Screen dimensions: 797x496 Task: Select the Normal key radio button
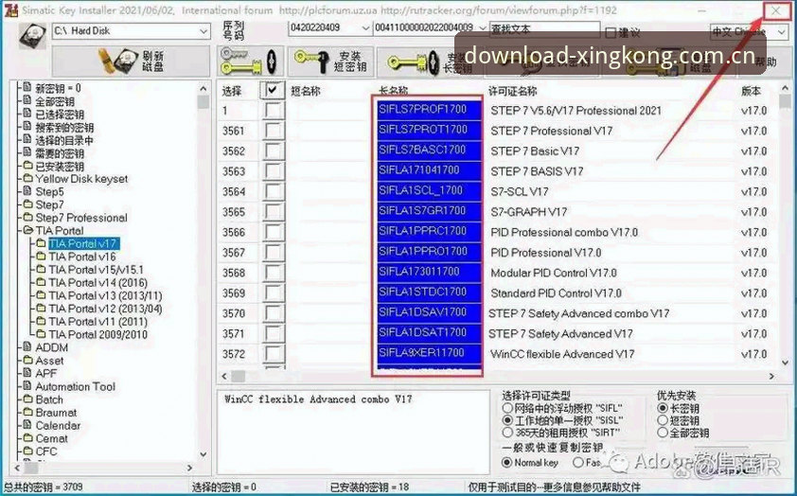[x=506, y=463]
